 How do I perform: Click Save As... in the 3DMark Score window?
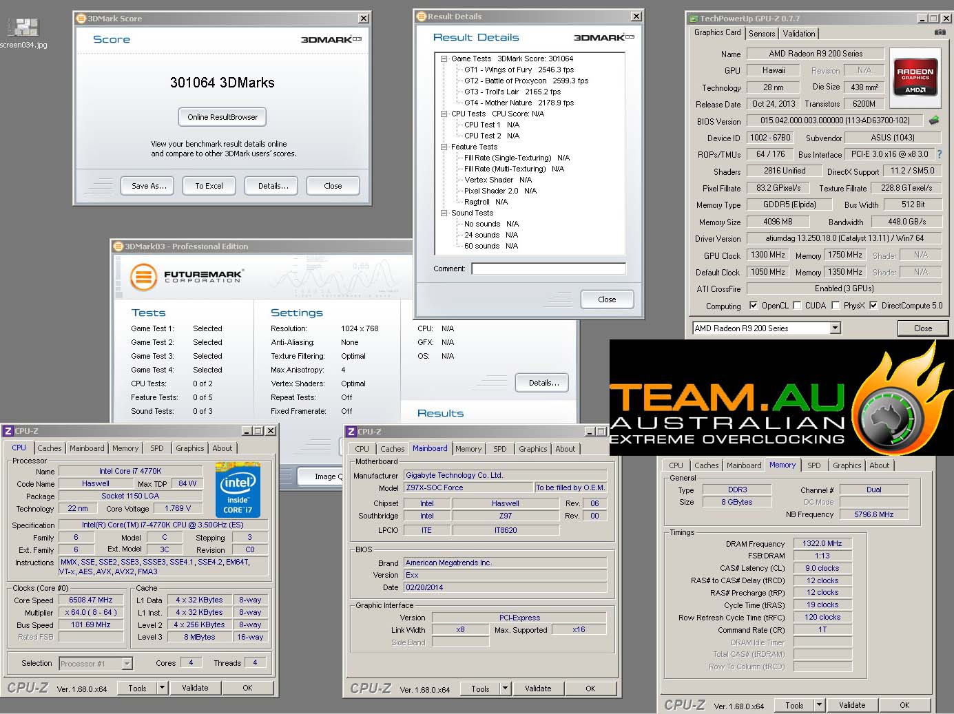click(149, 186)
